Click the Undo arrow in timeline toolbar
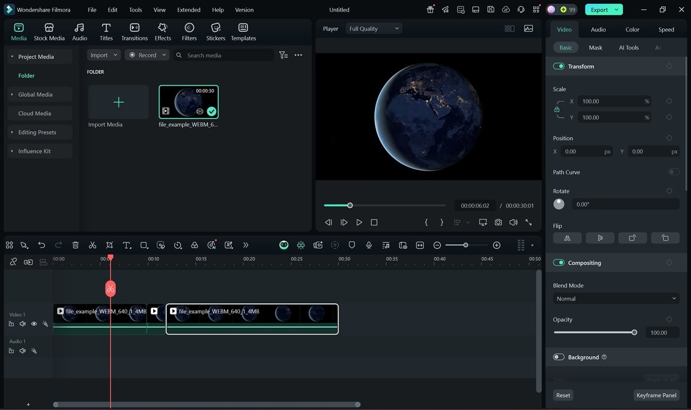This screenshot has height=410, width=691. click(x=41, y=245)
